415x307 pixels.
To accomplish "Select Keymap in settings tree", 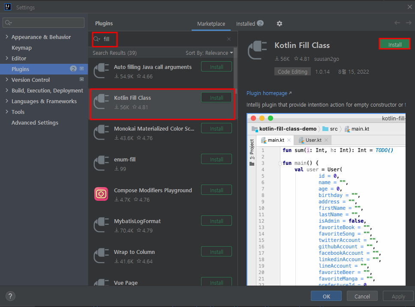I will (x=21, y=48).
